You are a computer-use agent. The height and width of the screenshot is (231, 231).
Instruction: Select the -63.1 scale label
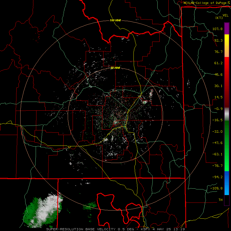click(217, 154)
